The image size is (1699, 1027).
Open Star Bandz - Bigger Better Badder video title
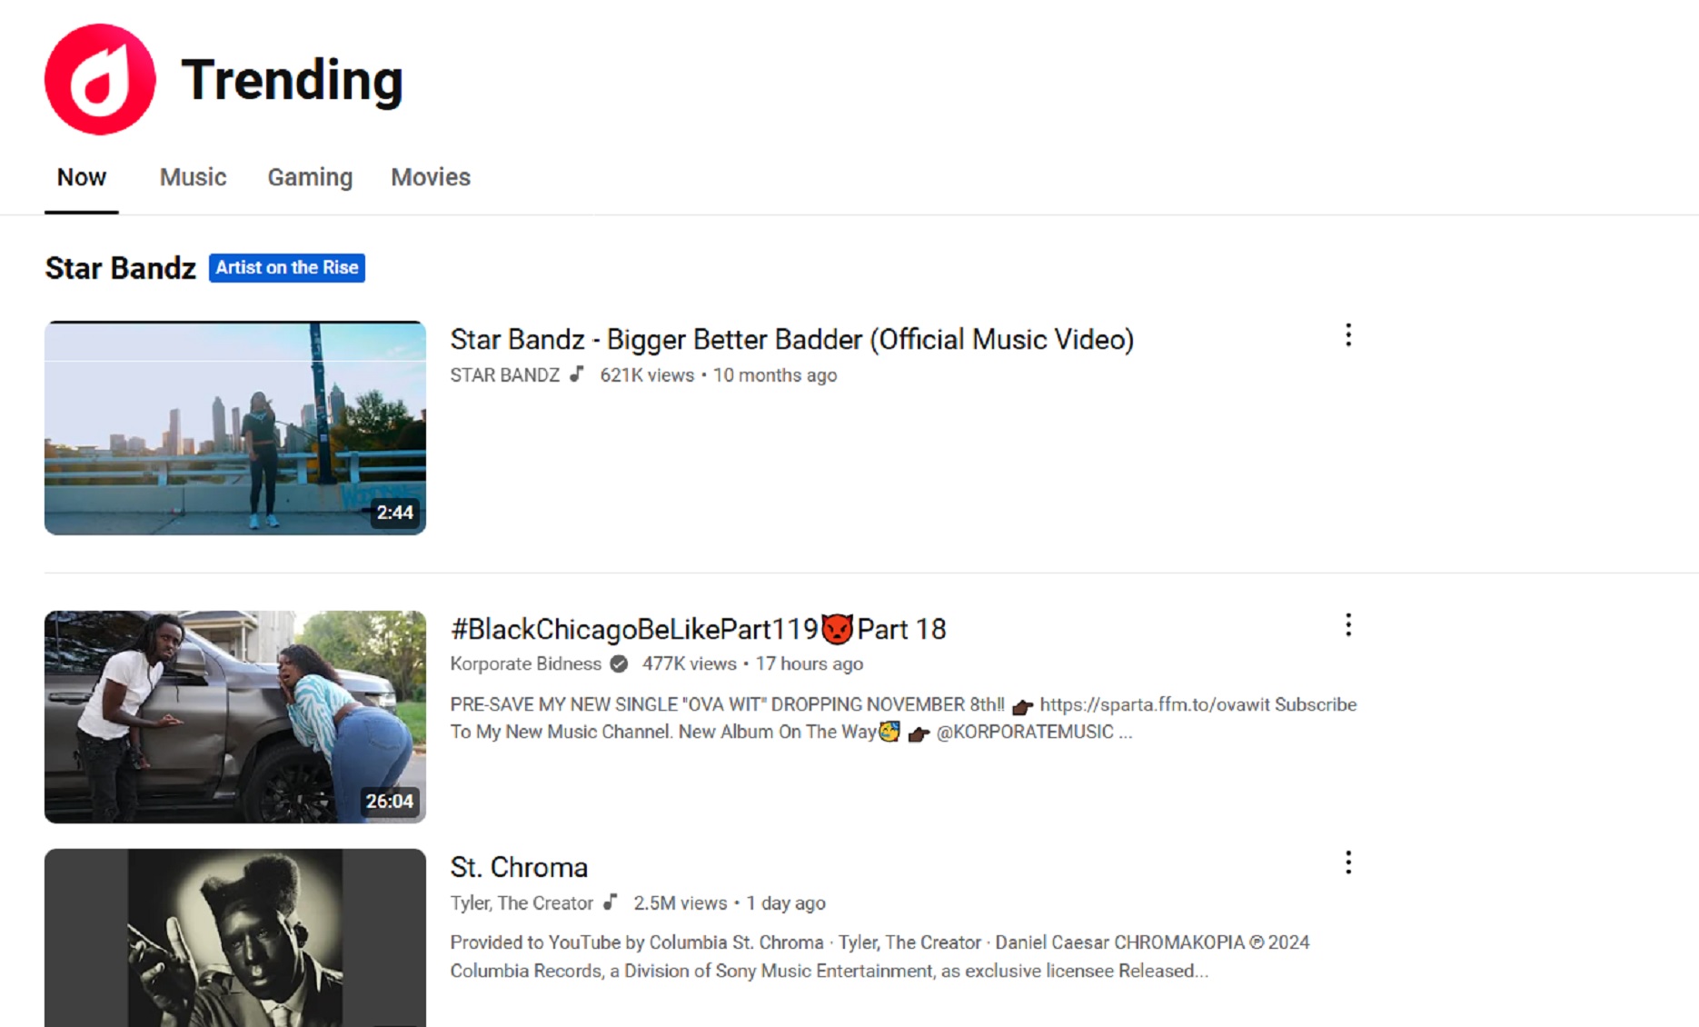coord(792,340)
